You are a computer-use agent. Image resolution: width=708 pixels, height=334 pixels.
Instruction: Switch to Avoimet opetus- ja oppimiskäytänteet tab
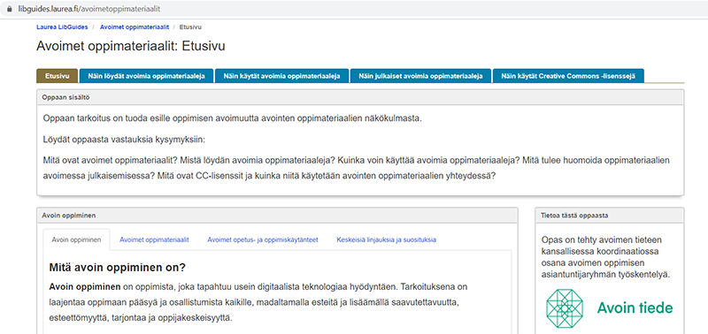tap(263, 239)
